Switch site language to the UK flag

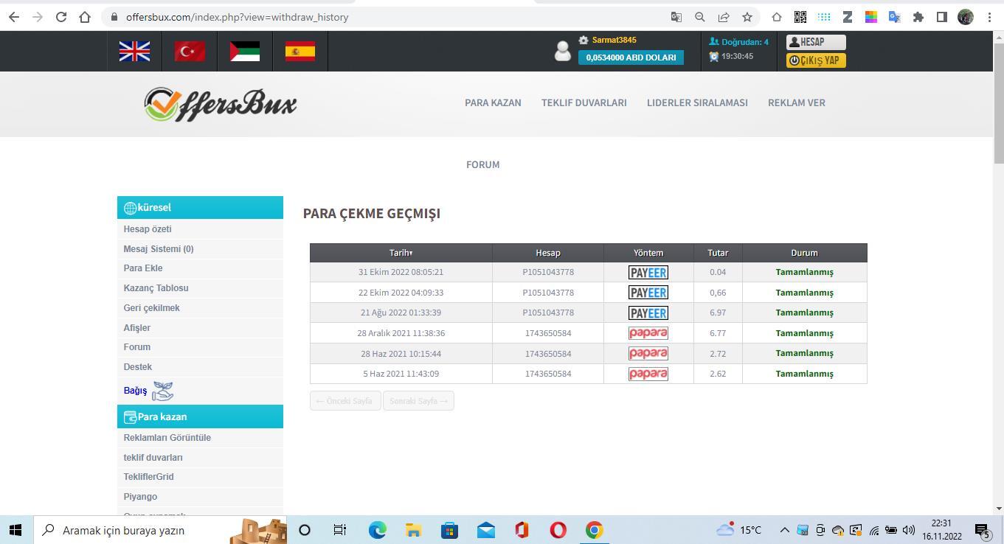(134, 51)
